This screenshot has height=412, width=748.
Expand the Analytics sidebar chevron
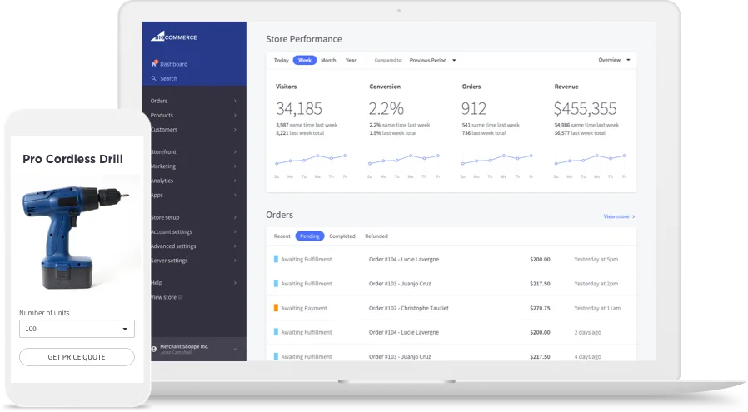(235, 181)
